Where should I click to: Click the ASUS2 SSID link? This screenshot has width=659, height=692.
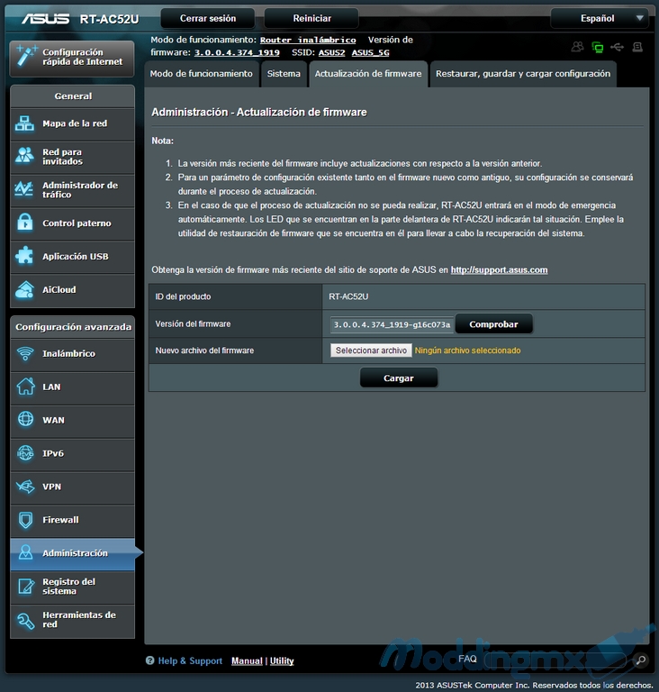coord(331,52)
